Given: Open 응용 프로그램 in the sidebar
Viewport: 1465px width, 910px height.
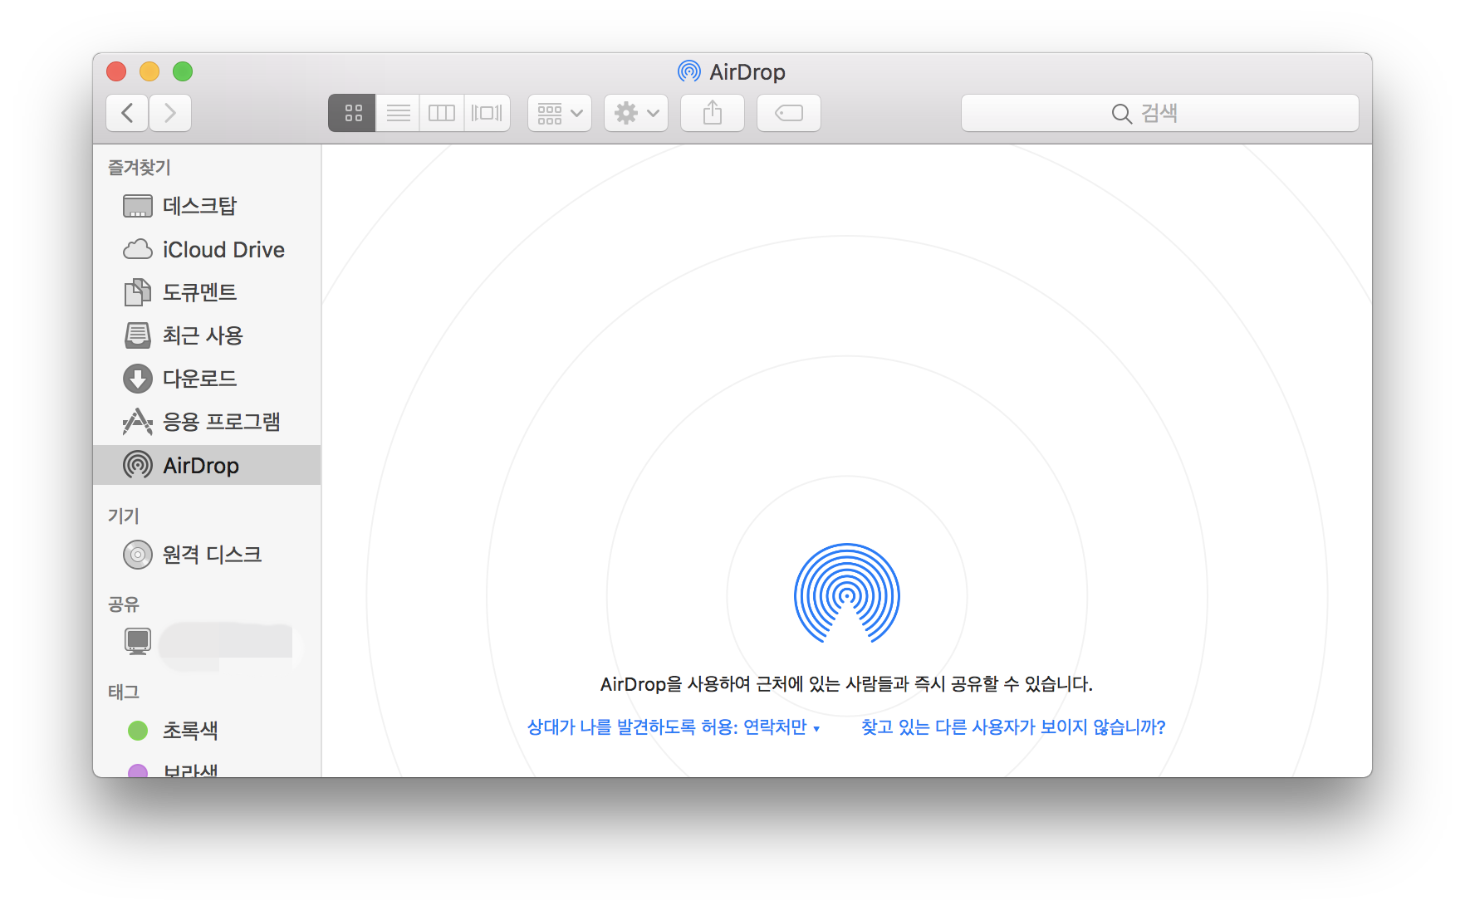Looking at the screenshot, I should pos(207,422).
